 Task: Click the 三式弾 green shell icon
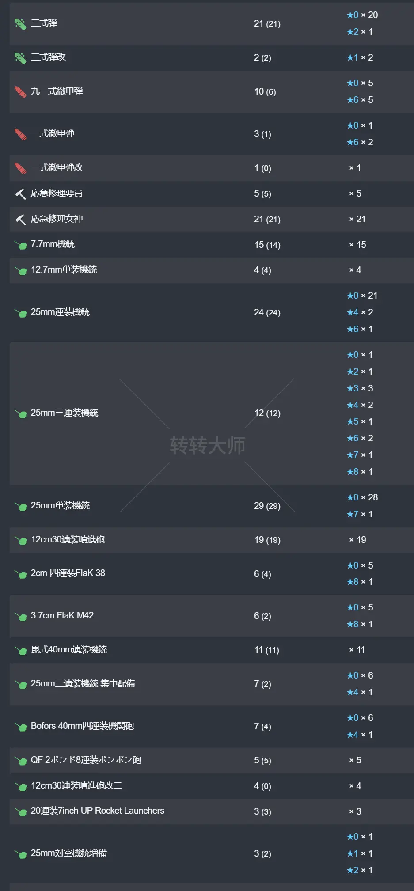point(20,23)
